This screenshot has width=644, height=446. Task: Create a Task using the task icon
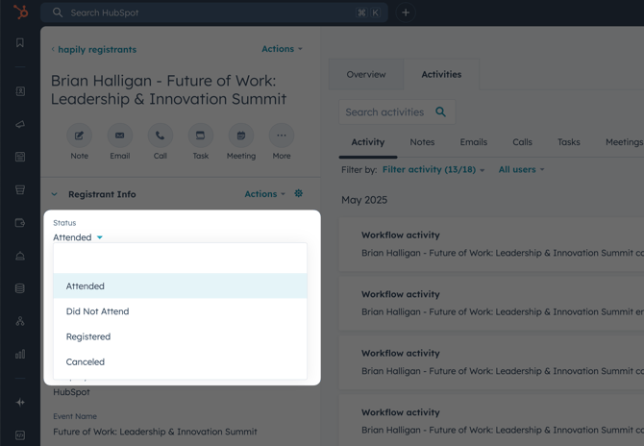(200, 136)
